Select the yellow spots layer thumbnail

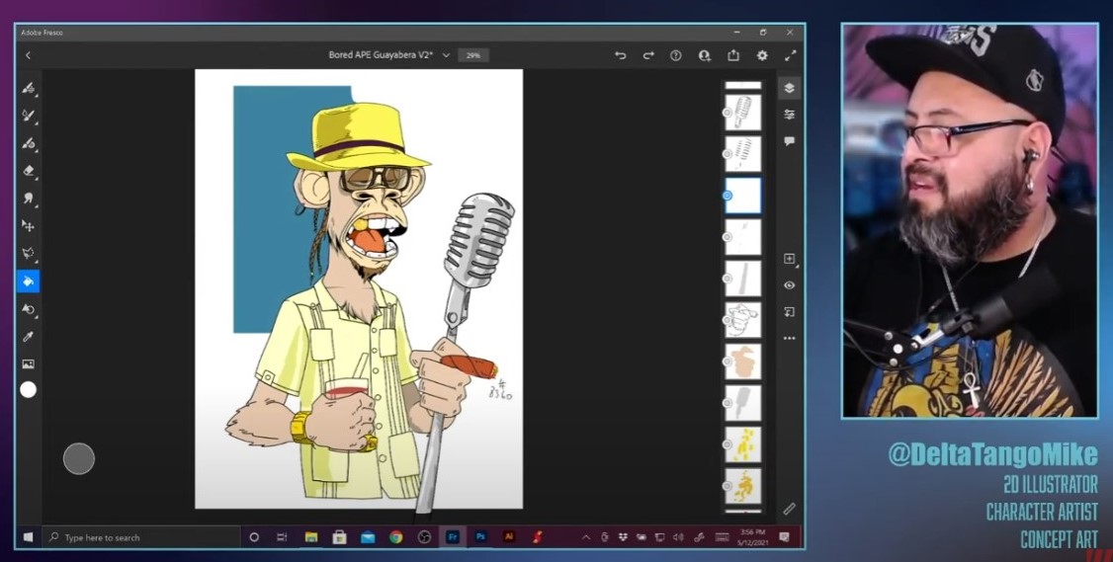click(x=742, y=444)
